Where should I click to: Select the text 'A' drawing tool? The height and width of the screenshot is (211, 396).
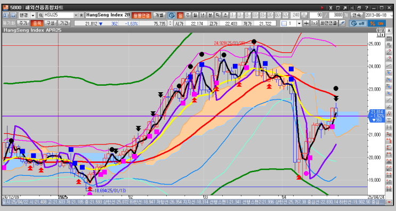[x=389, y=30]
